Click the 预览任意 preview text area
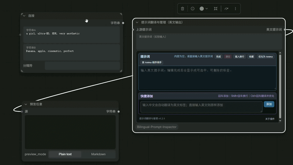The width and height of the screenshot is (293, 165). point(70,132)
